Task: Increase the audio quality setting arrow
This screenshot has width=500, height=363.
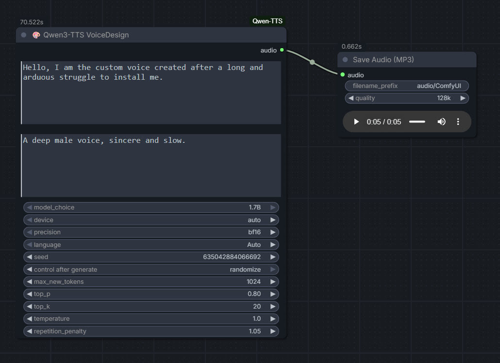Action: (x=463, y=98)
